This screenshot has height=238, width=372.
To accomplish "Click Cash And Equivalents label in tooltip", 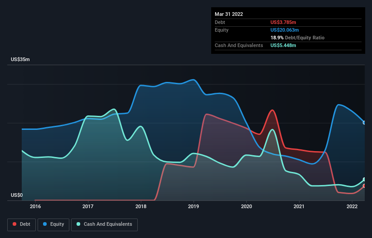I will pyautogui.click(x=239, y=45).
